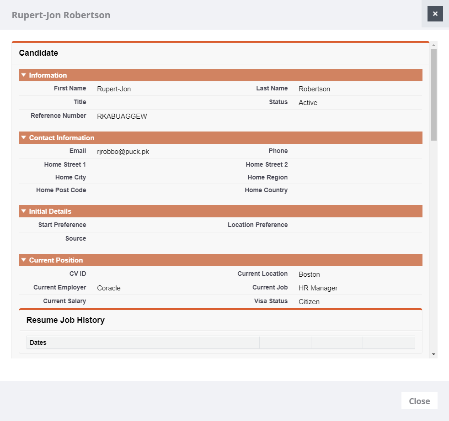The image size is (449, 421).
Task: Click the Current Location value Boston
Action: (x=309, y=274)
